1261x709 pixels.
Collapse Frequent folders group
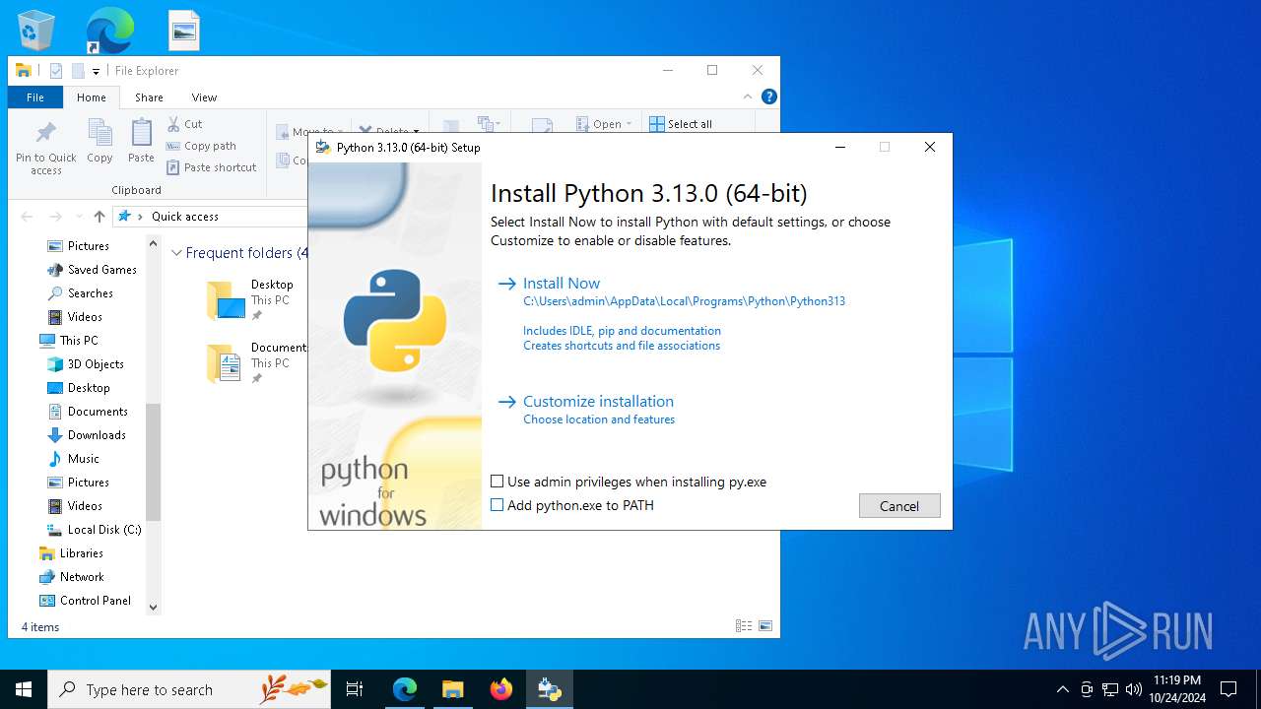pyautogui.click(x=177, y=253)
